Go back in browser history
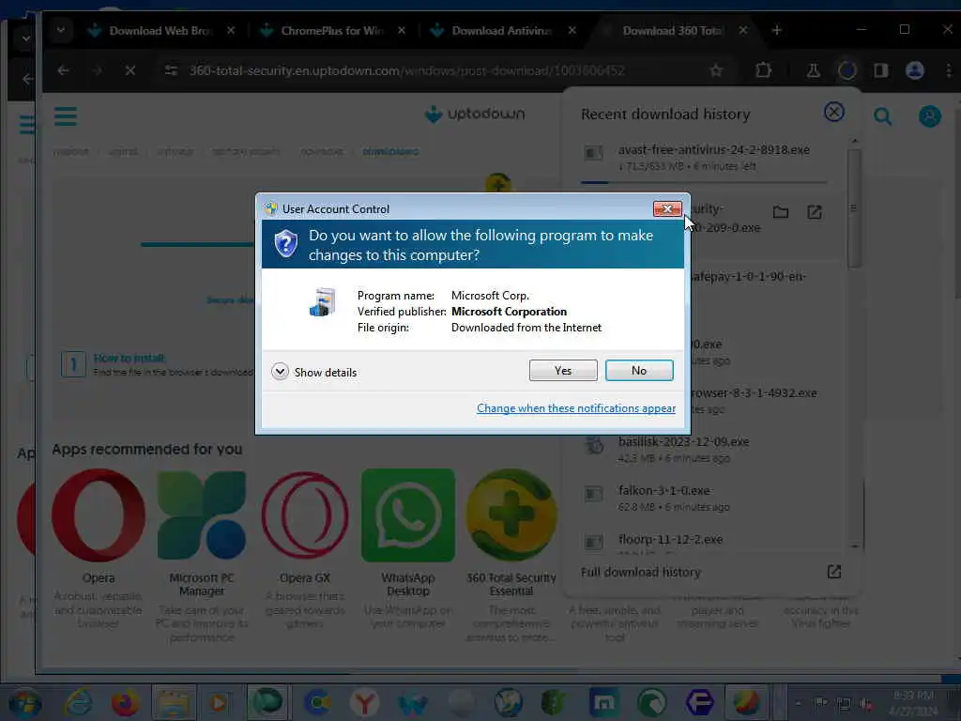961x721 pixels. (x=63, y=70)
